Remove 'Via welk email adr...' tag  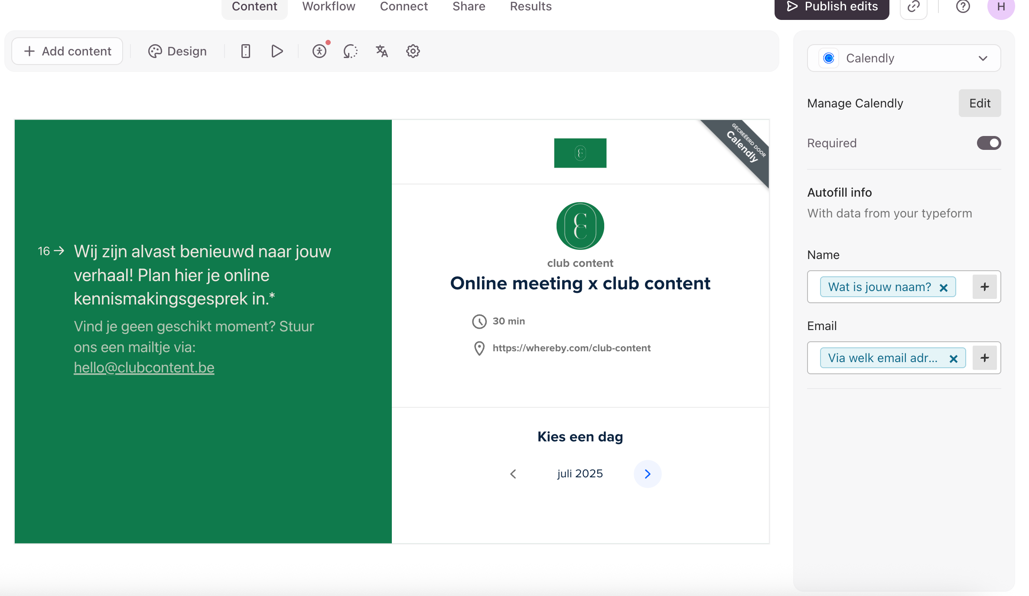953,359
